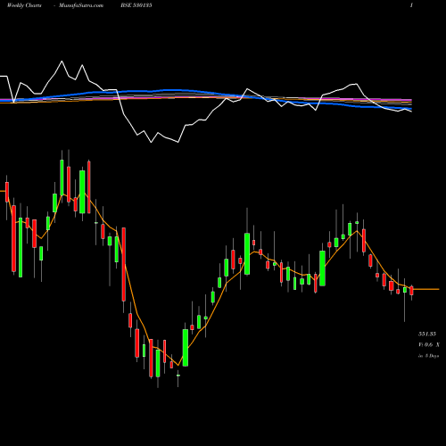Click the "Weekly Charts" title text
Screen dimensions: 446x446
[x=24, y=5]
